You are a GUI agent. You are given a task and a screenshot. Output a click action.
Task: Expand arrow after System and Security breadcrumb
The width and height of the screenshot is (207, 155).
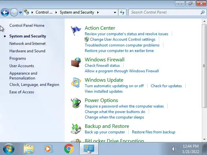pos(98,12)
